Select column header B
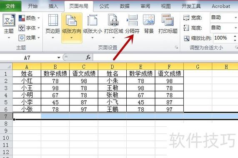Viewport: 238px width, 158px height. (x=55, y=67)
